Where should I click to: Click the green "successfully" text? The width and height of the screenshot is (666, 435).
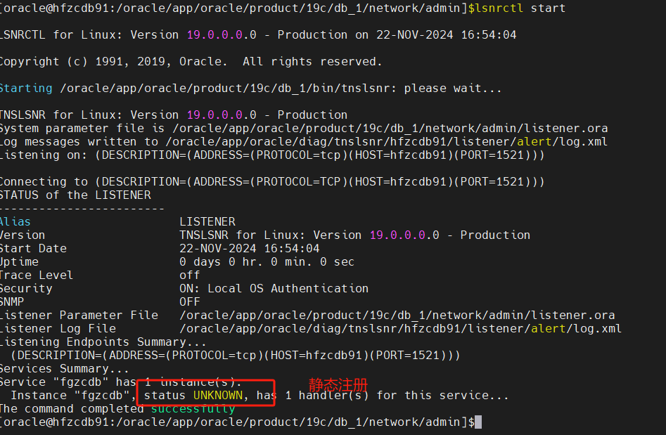[x=193, y=409]
